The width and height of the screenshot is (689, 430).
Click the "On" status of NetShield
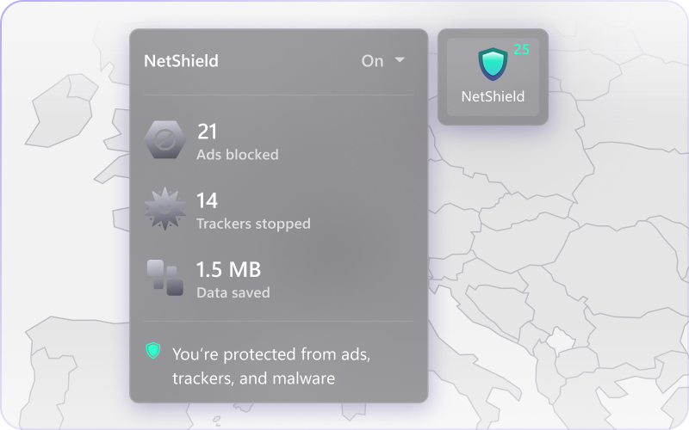coord(372,61)
